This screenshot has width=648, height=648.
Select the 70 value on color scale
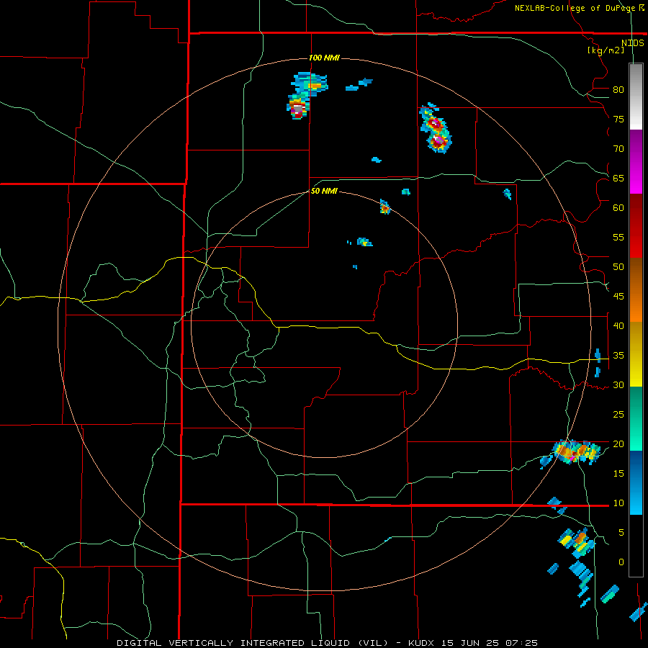(618, 149)
